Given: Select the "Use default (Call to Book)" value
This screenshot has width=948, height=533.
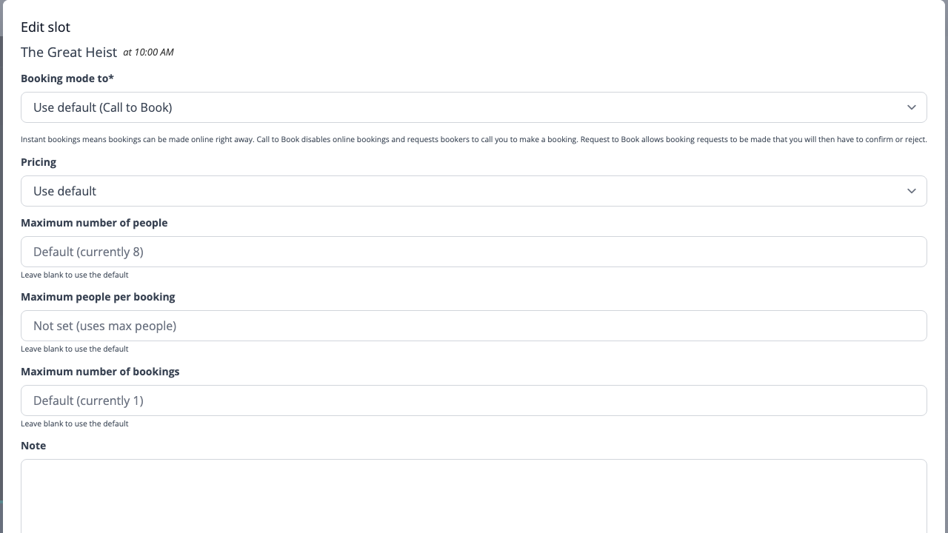Looking at the screenshot, I should pos(102,107).
